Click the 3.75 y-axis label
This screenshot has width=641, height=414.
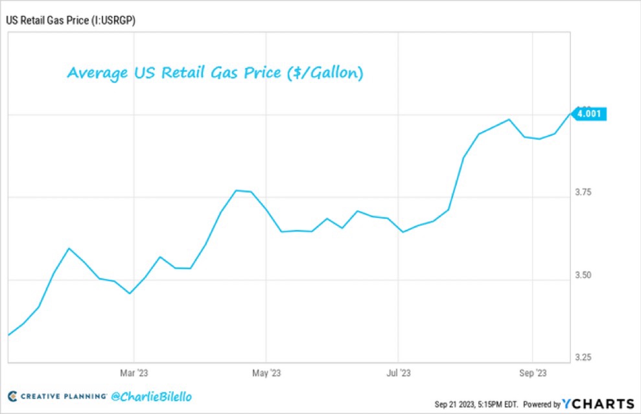coord(588,192)
